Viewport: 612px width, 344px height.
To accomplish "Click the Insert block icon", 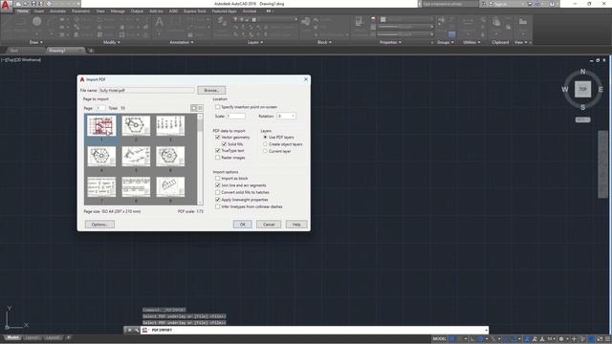I will (306, 21).
